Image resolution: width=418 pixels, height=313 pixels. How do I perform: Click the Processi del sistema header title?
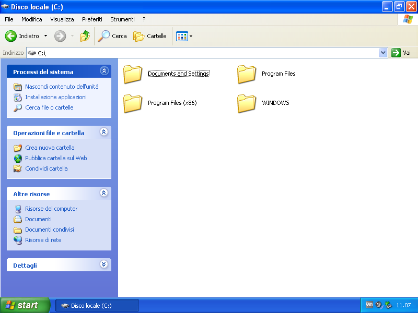(43, 72)
